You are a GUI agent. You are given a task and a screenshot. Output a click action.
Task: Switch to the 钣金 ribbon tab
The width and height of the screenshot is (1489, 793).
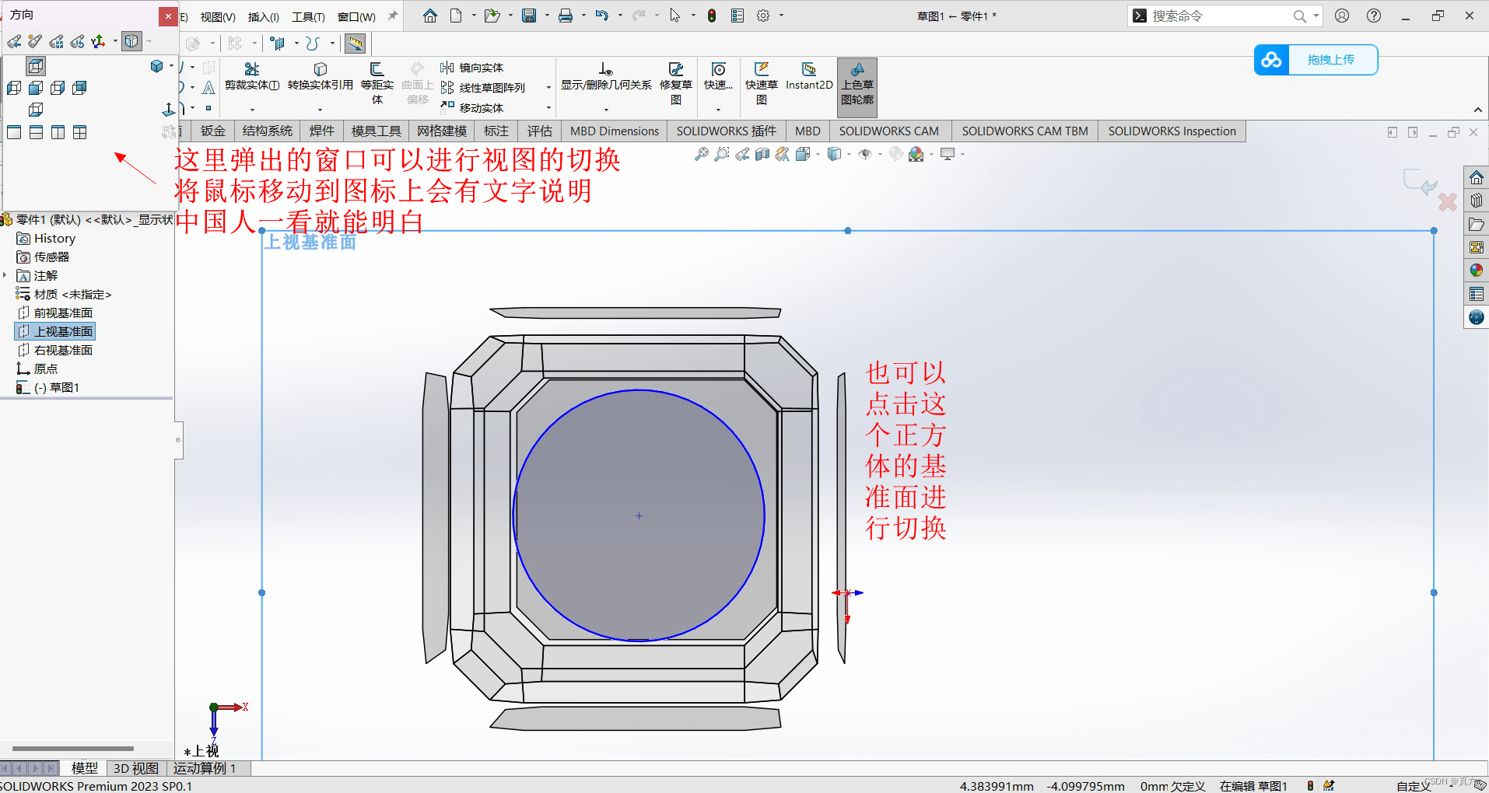212,131
